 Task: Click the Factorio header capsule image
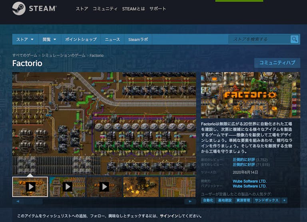coord(250,95)
